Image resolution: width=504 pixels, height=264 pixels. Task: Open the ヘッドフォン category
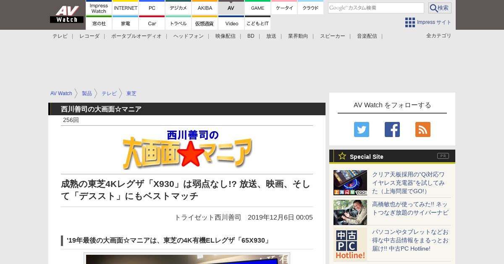[189, 36]
